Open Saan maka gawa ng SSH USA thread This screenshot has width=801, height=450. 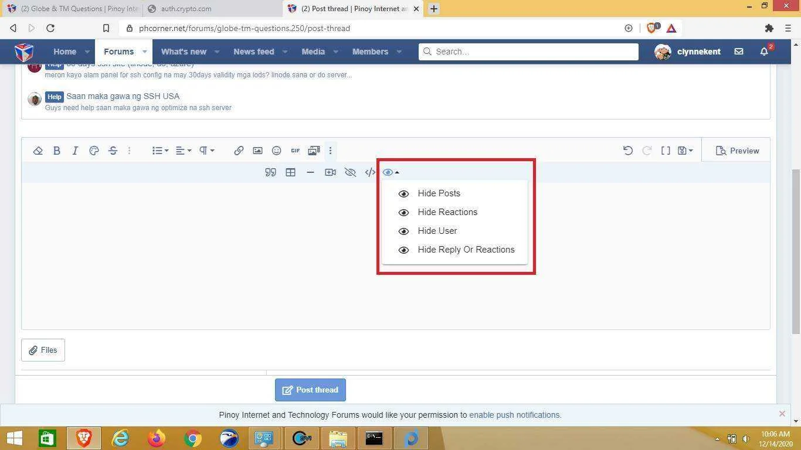123,96
